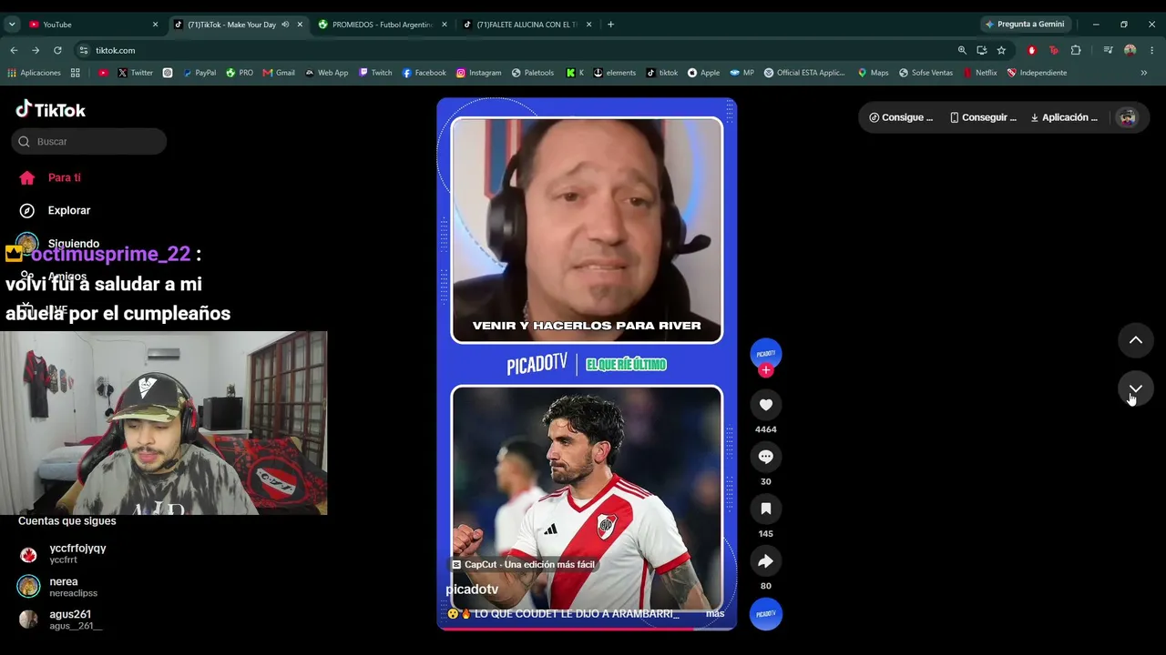The height and width of the screenshot is (655, 1166).
Task: Open the tab groups grid bookmark icon
Action: tap(75, 73)
